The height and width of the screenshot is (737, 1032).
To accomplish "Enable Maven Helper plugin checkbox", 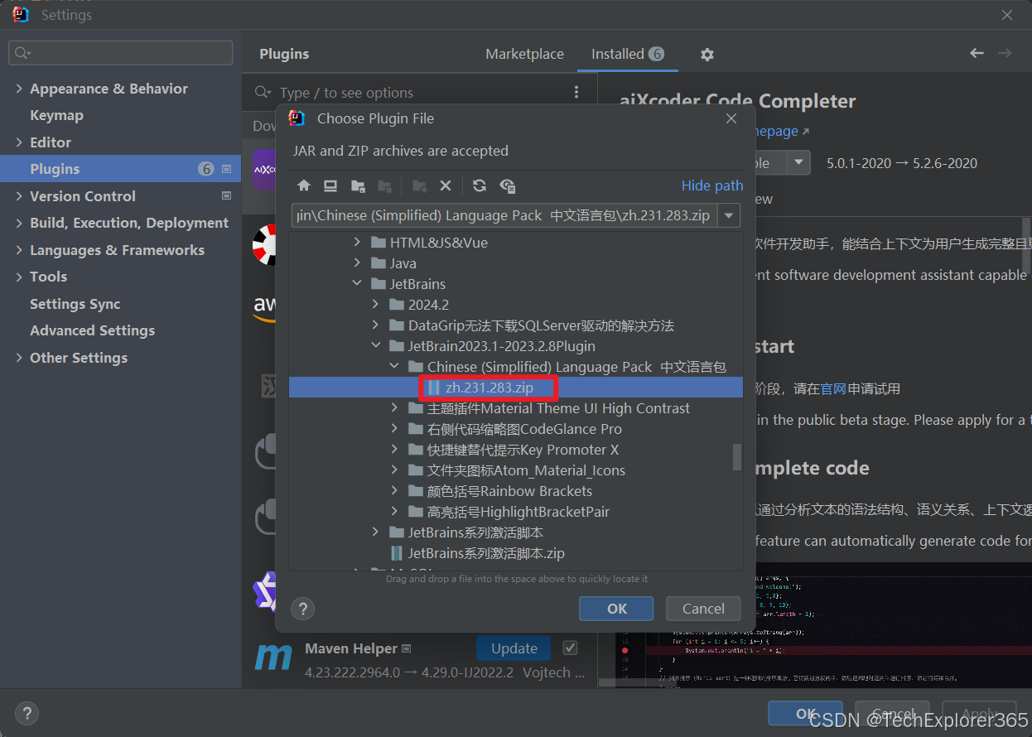I will click(x=570, y=648).
